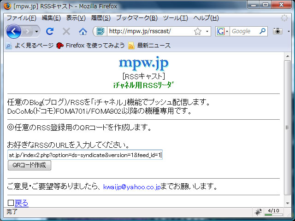This screenshot has height=221, width=295.
Task: Maximize the Firefox window
Action: (x=265, y=5)
